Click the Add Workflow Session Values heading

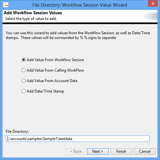pos(33,13)
